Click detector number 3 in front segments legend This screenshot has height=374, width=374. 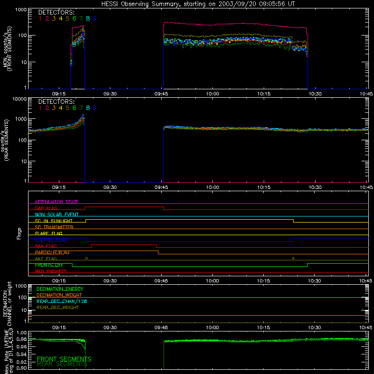(54, 19)
